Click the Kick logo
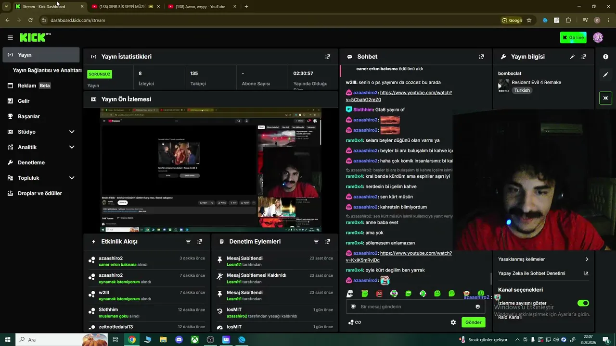The height and width of the screenshot is (346, 616). pyautogui.click(x=35, y=37)
